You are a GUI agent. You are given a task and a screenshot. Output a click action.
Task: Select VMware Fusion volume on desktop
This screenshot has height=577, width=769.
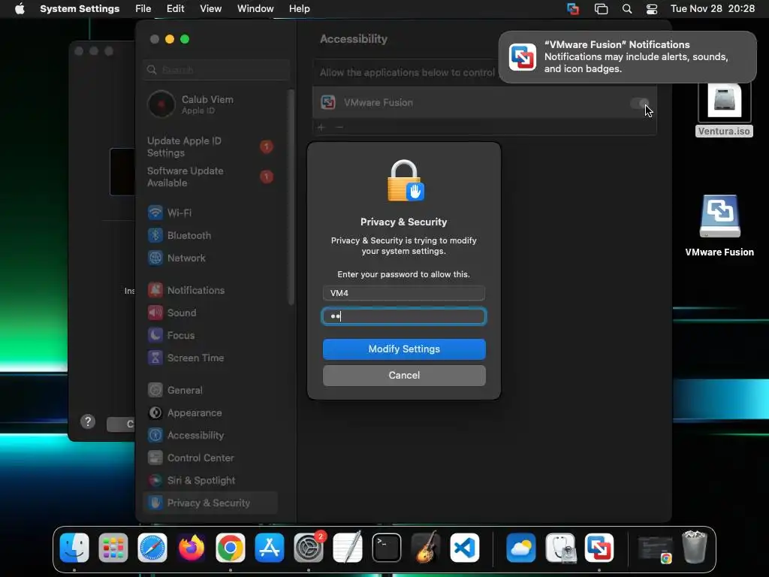point(719,225)
